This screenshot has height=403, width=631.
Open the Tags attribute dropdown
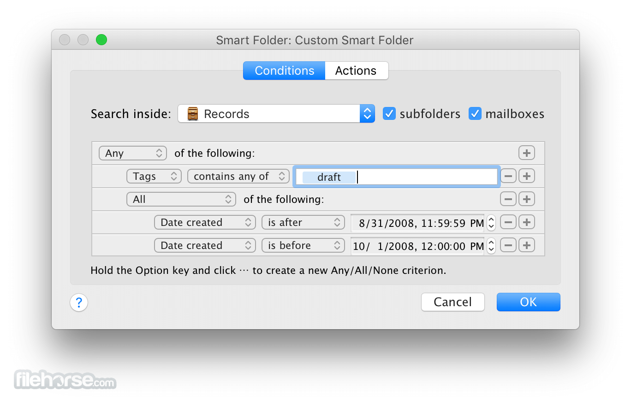tap(154, 176)
